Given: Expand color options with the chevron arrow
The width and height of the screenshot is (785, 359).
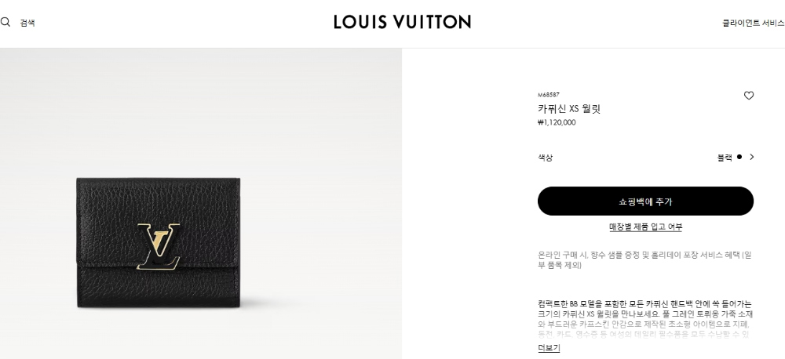Looking at the screenshot, I should click(x=751, y=157).
